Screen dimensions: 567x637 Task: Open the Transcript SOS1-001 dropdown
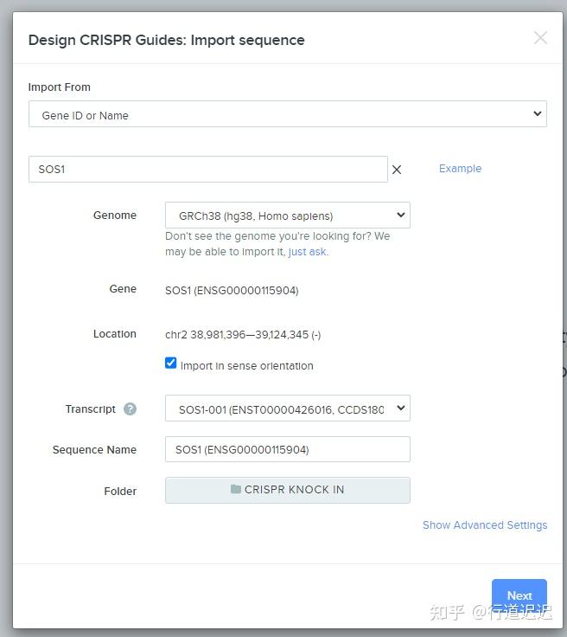(287, 409)
